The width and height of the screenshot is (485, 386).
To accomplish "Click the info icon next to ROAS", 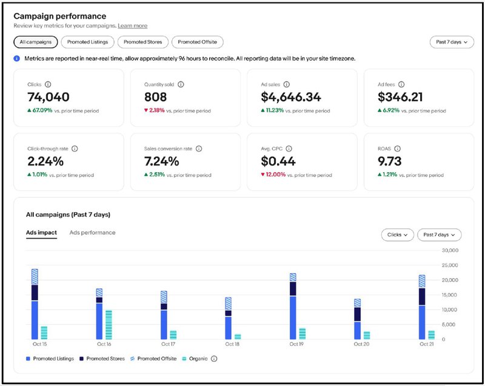I will pyautogui.click(x=398, y=148).
